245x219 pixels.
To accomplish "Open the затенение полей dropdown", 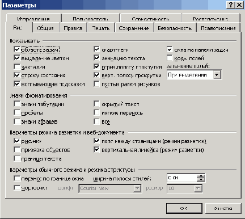I will pyautogui.click(x=217, y=75).
